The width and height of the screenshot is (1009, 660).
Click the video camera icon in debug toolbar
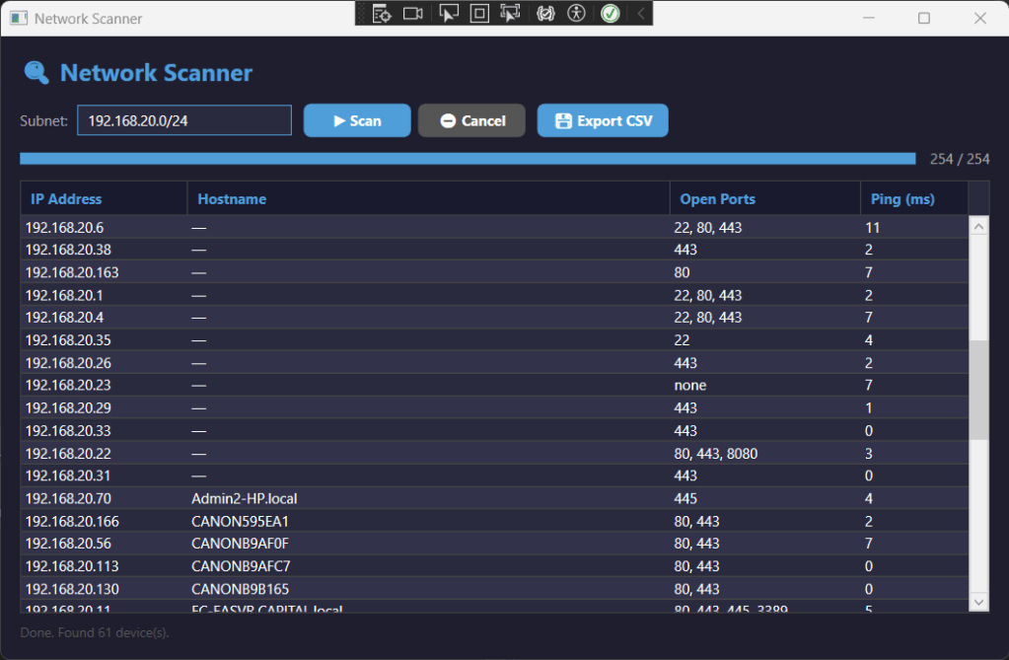(413, 13)
